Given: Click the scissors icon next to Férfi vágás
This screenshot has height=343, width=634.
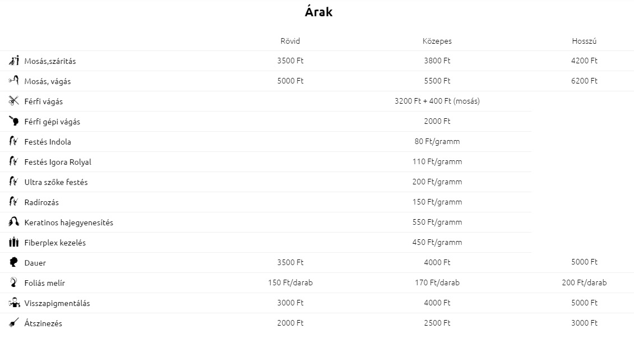Looking at the screenshot, I should (14, 101).
